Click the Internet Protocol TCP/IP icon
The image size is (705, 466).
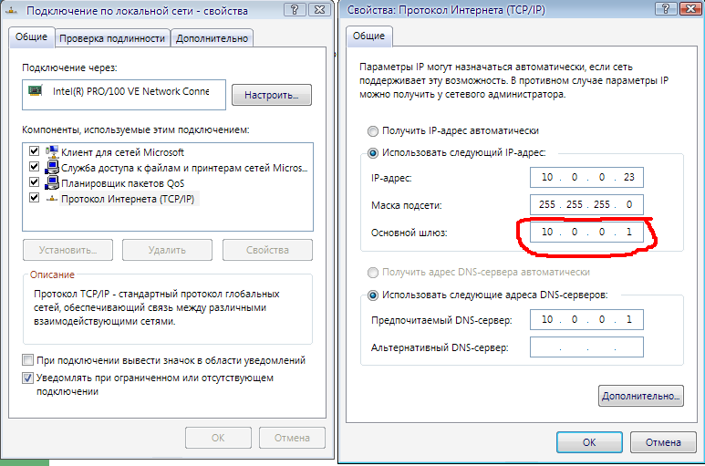[52, 198]
